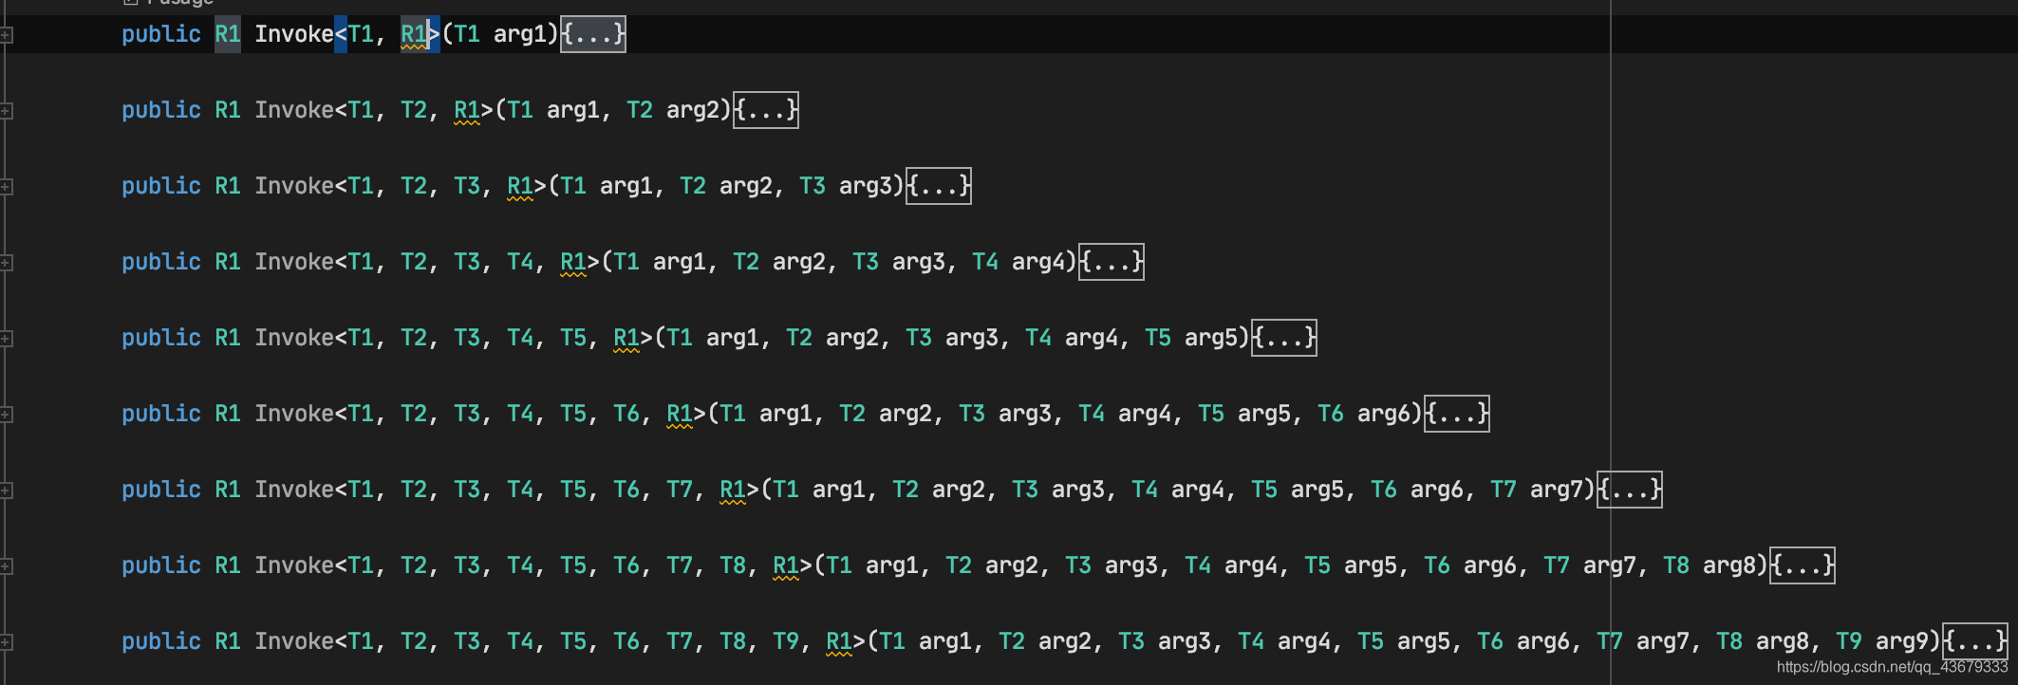The height and width of the screenshot is (685, 2018).
Task: Click underlined R1 in five-argument Invoke
Action: (626, 338)
